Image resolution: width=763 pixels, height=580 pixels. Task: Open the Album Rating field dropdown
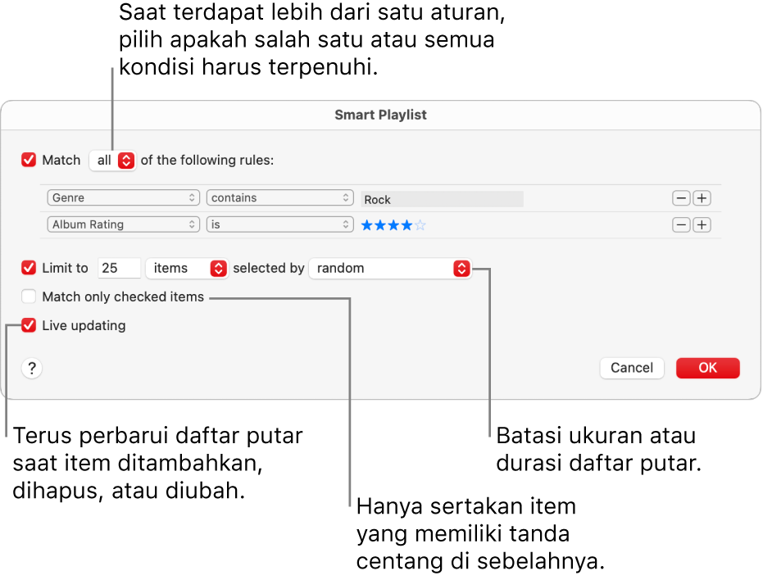(x=123, y=224)
